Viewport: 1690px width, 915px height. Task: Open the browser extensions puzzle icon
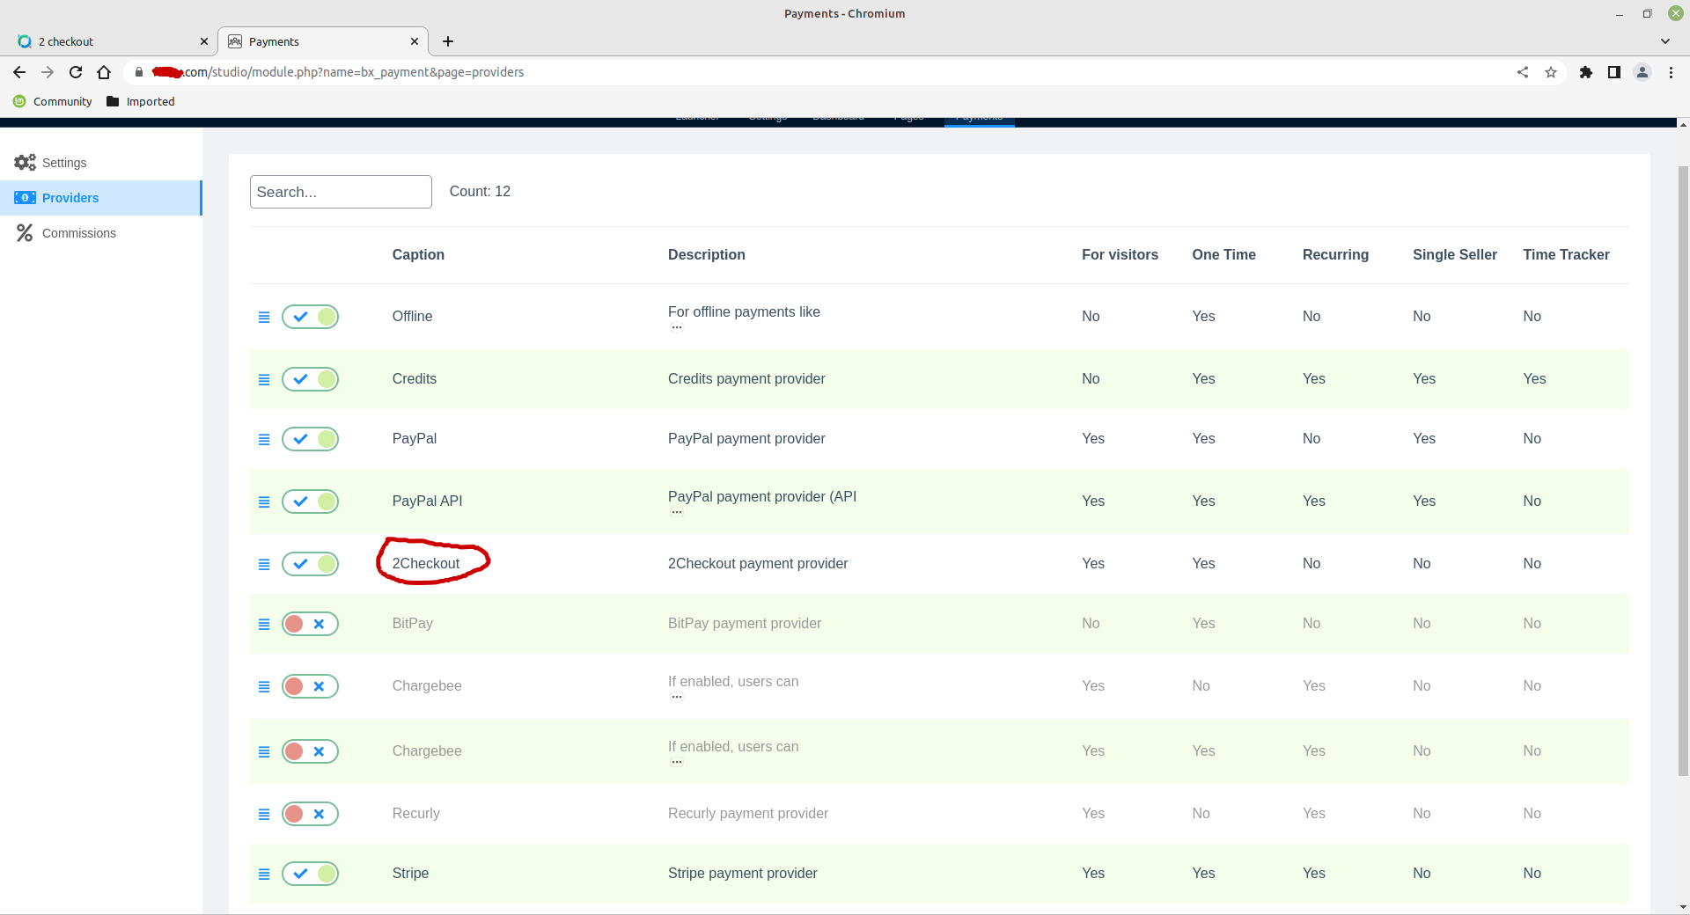[1585, 72]
